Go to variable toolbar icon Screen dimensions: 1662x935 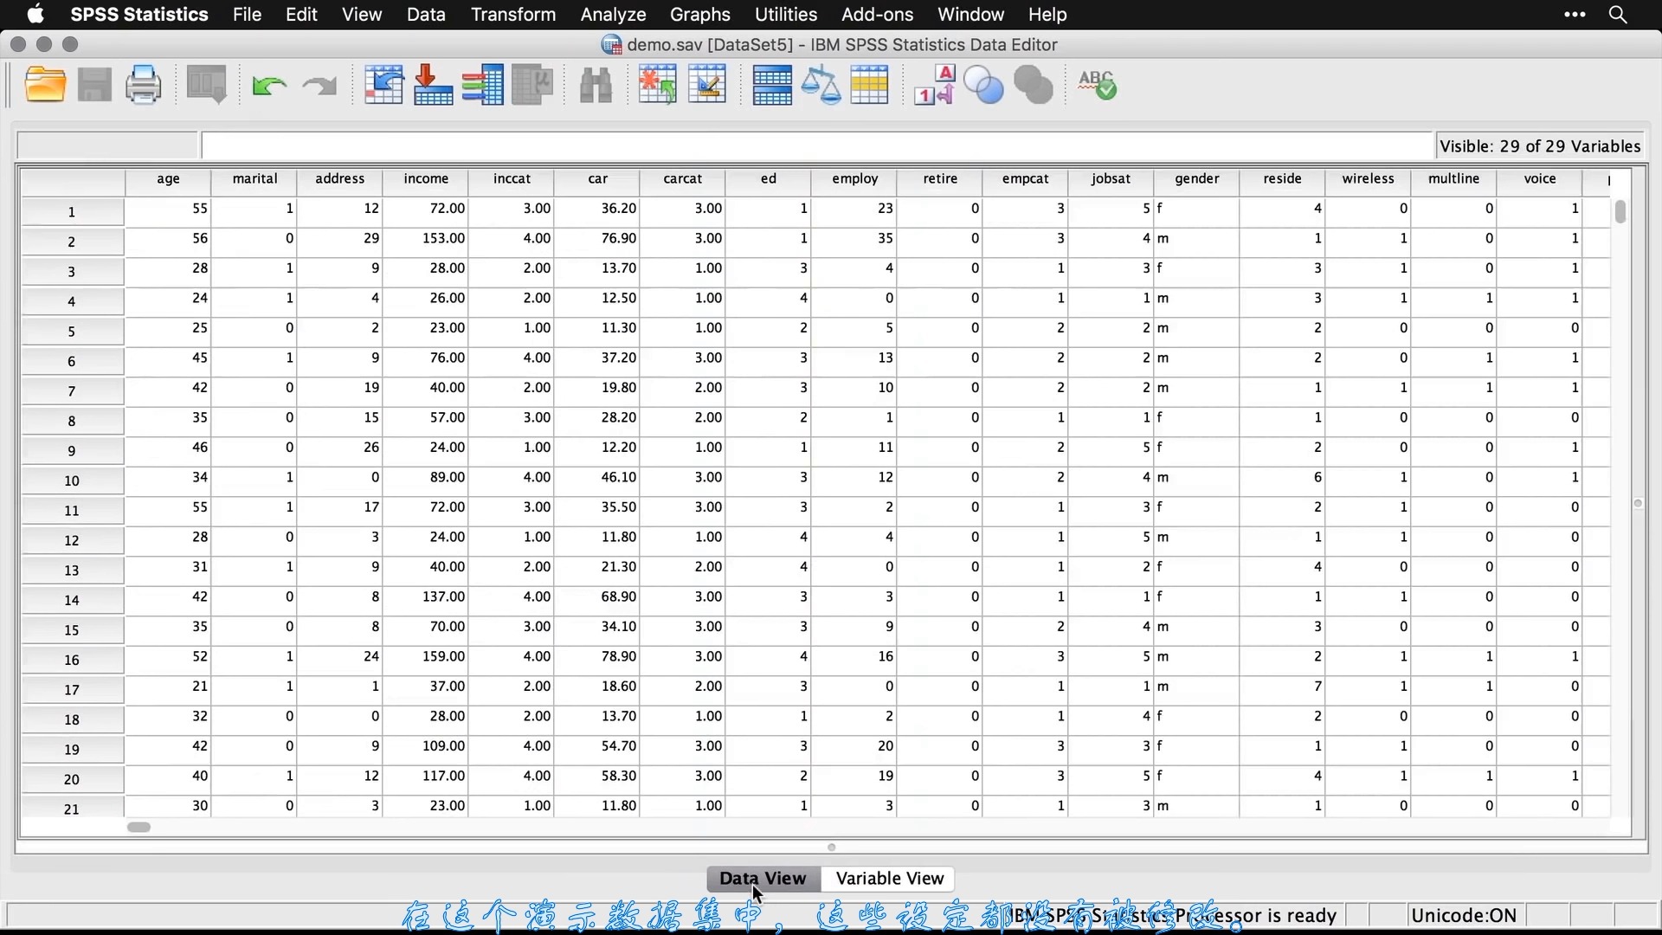[x=433, y=86]
